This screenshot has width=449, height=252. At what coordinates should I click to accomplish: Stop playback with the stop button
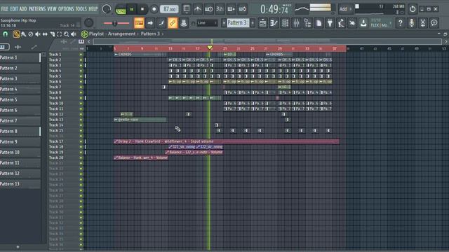click(x=142, y=9)
